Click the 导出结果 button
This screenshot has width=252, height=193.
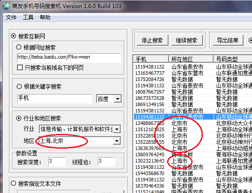(227, 40)
